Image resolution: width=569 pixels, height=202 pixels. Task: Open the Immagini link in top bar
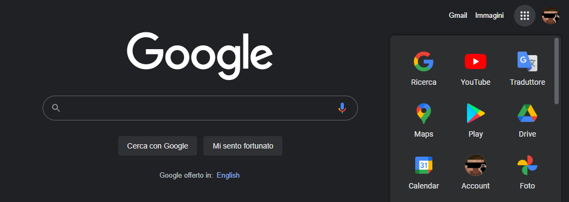point(489,16)
